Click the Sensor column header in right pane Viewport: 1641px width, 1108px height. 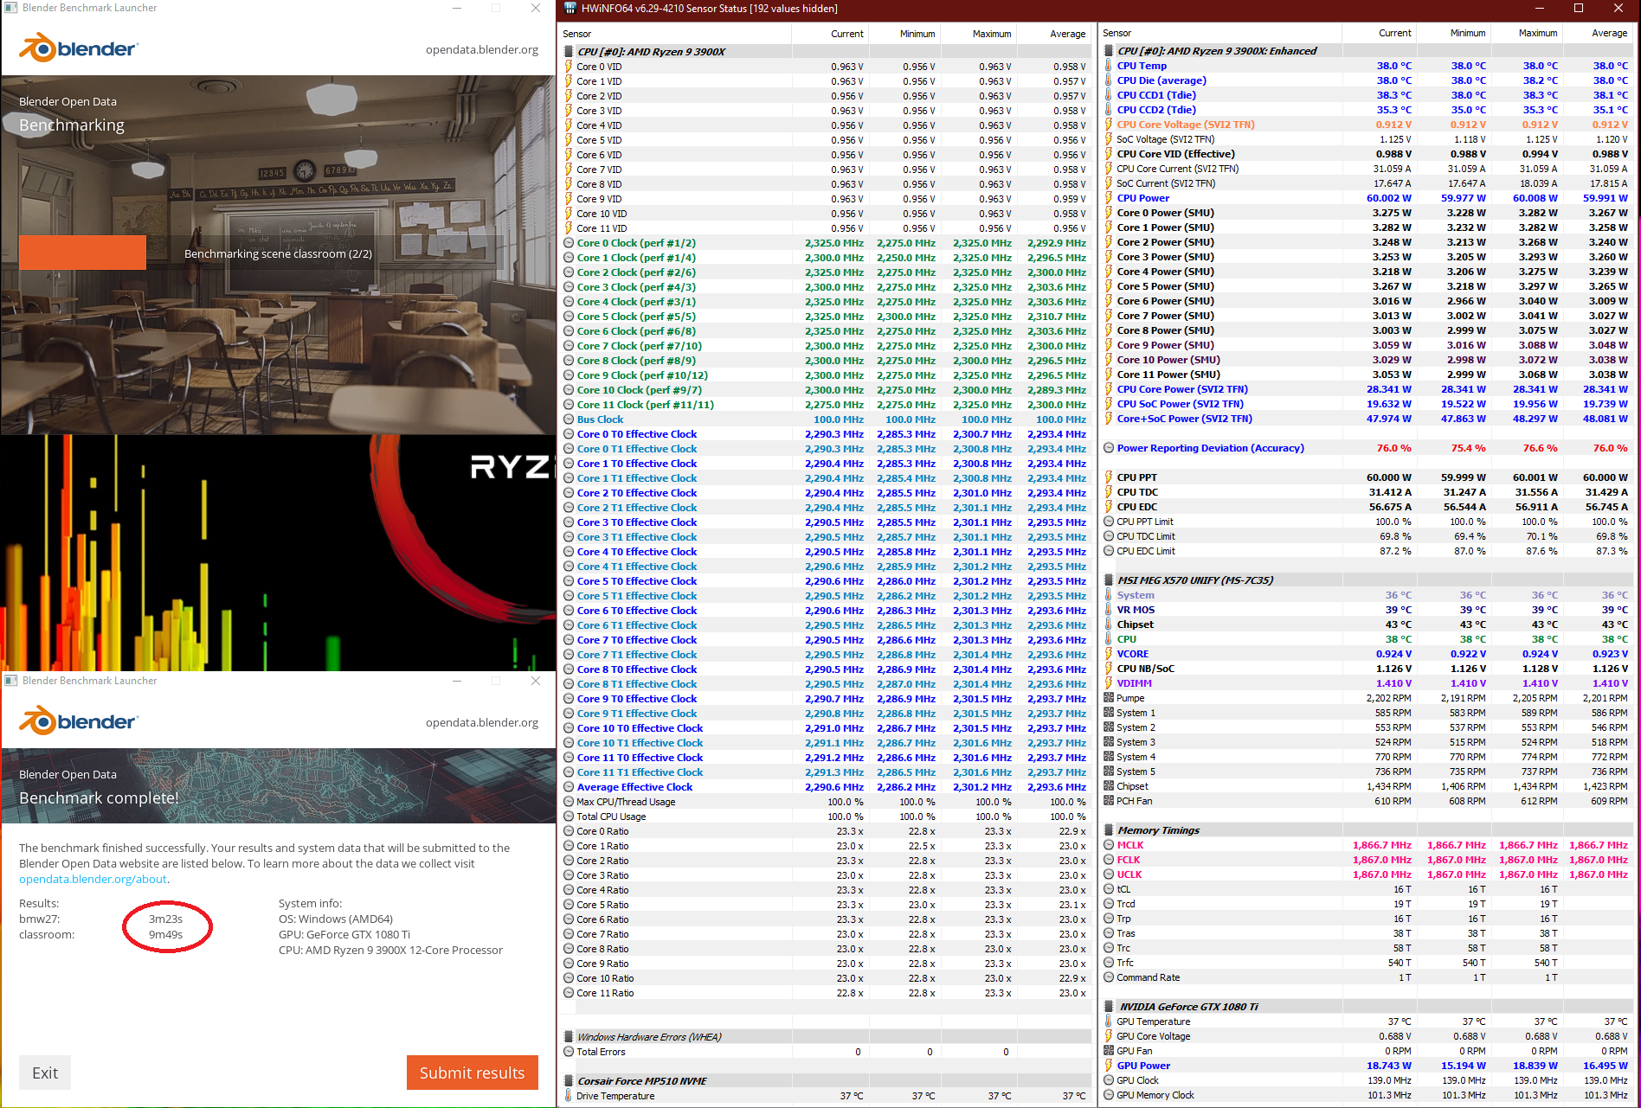click(x=1220, y=33)
